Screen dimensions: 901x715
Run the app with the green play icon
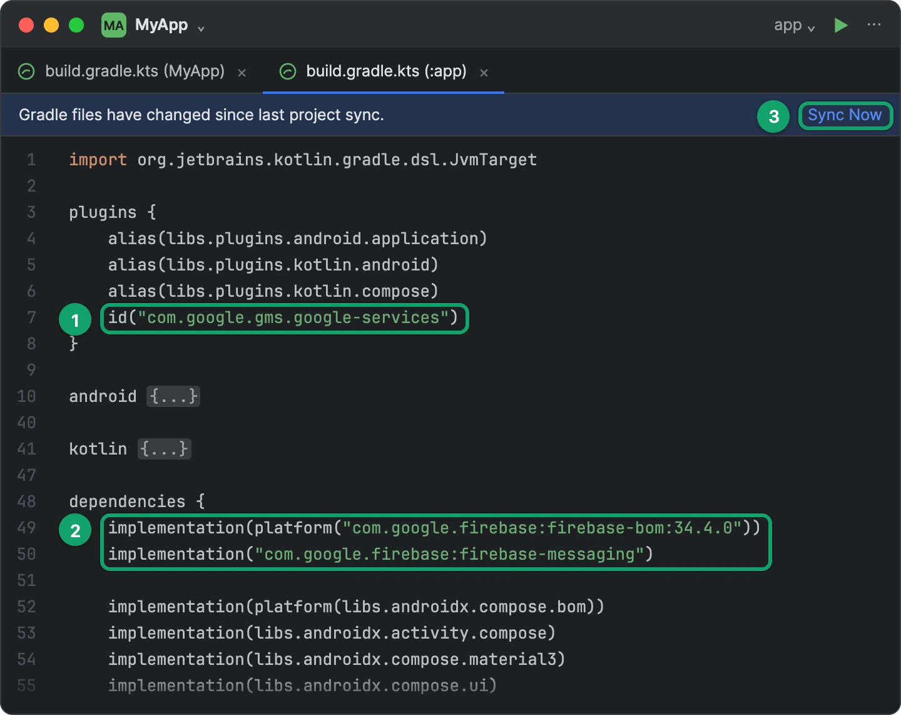(841, 26)
